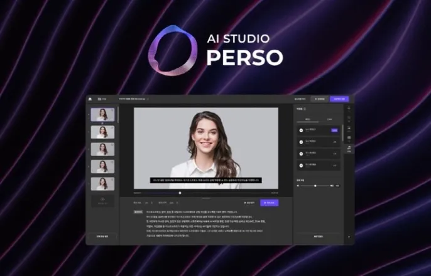Select the second scene thumbnail
Viewport: 431px width, 276px height.
(102, 132)
